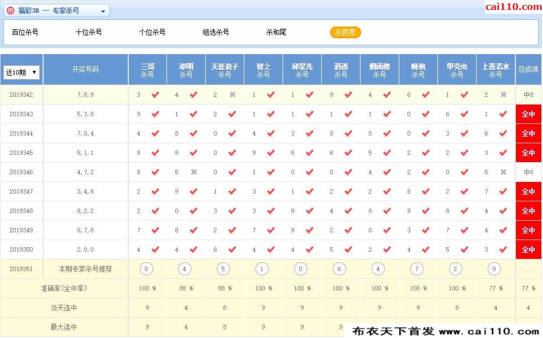543x338 pixels.
Task: Switch to 杀和尾 tab
Action: (276, 32)
